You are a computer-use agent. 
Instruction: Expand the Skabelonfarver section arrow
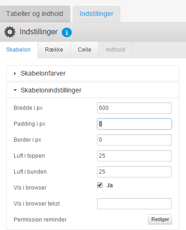[15, 73]
